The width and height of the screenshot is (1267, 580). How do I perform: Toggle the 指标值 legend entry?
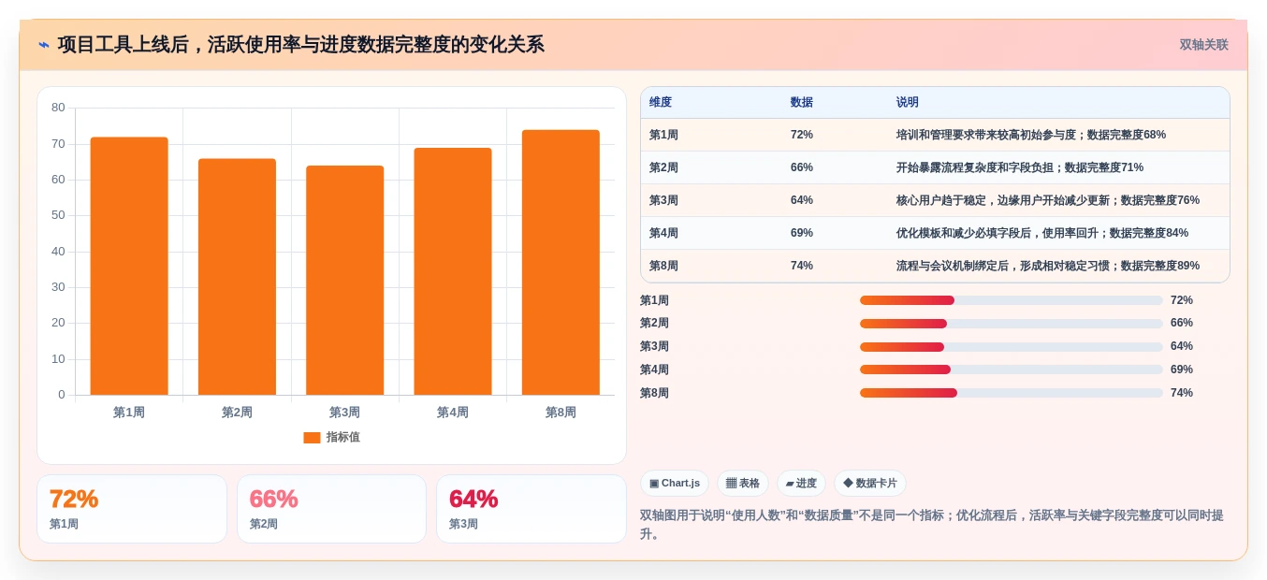click(332, 437)
